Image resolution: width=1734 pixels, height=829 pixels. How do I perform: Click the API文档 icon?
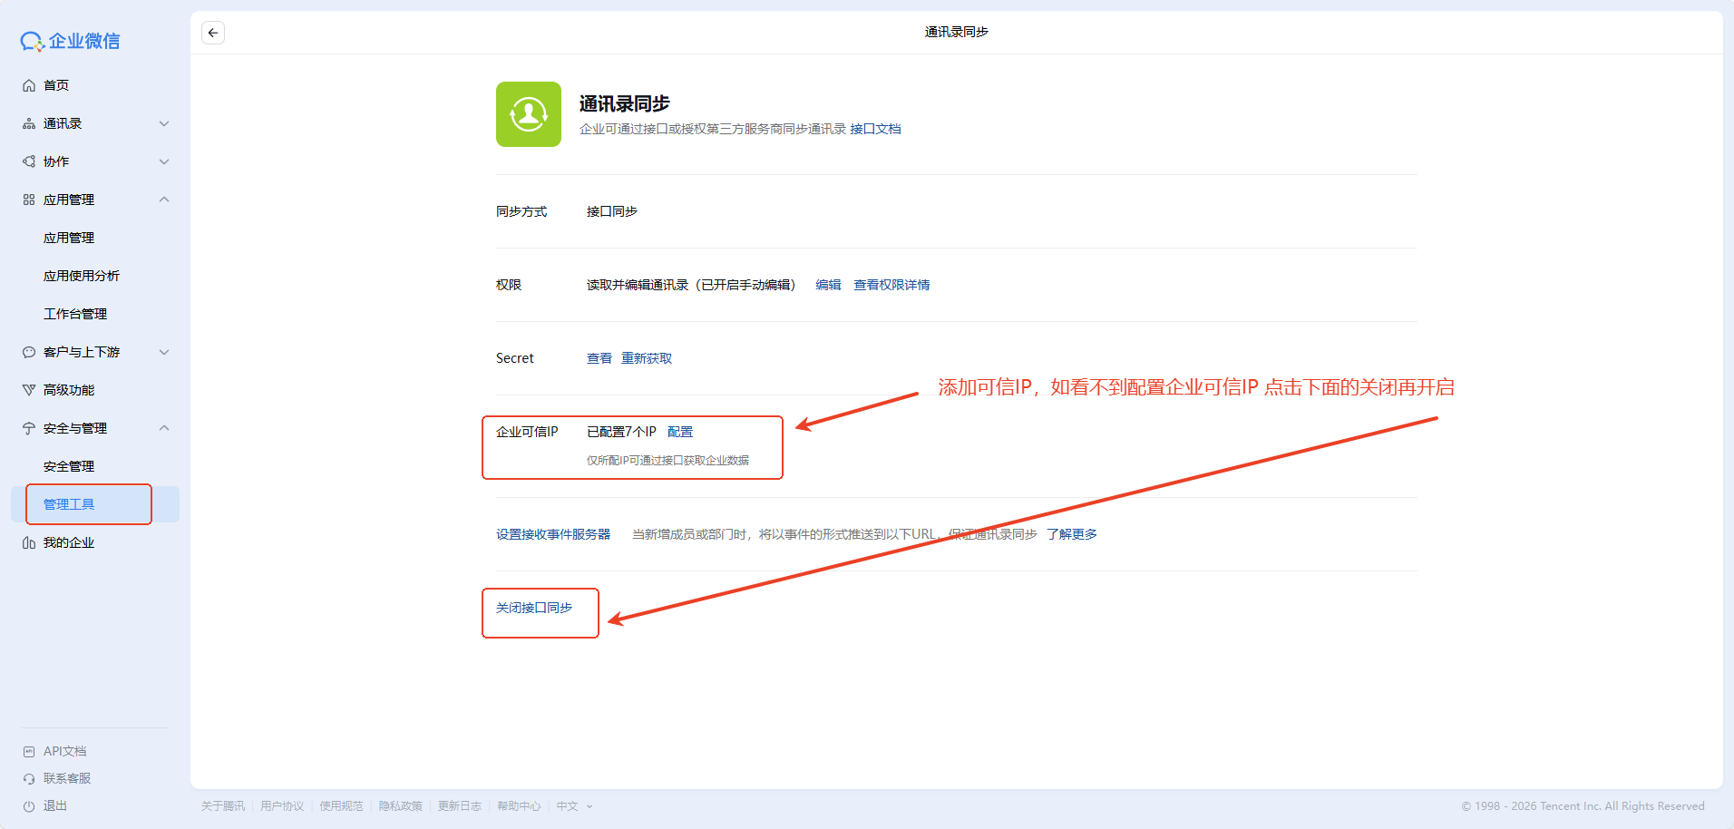point(29,751)
